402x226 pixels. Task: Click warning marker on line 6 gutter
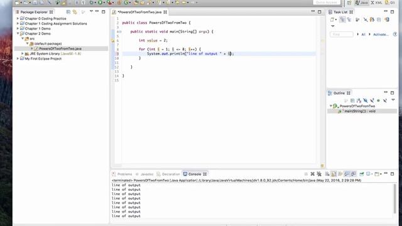pyautogui.click(x=113, y=40)
